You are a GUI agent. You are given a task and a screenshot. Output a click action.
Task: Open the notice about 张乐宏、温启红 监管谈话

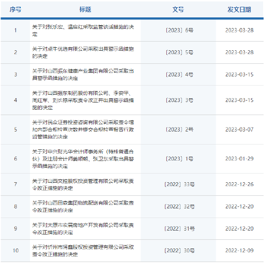click(83, 30)
